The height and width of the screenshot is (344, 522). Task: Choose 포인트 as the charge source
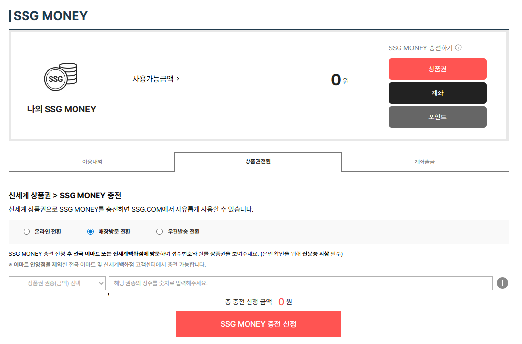tap(437, 116)
